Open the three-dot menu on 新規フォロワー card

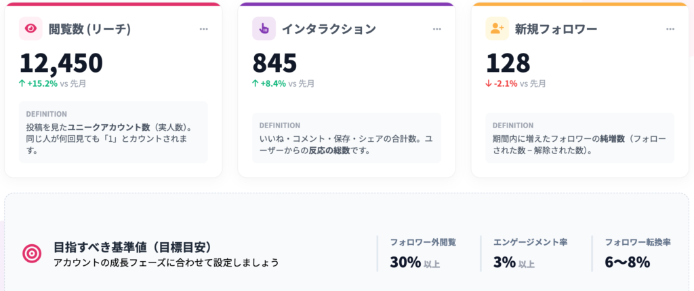[670, 29]
